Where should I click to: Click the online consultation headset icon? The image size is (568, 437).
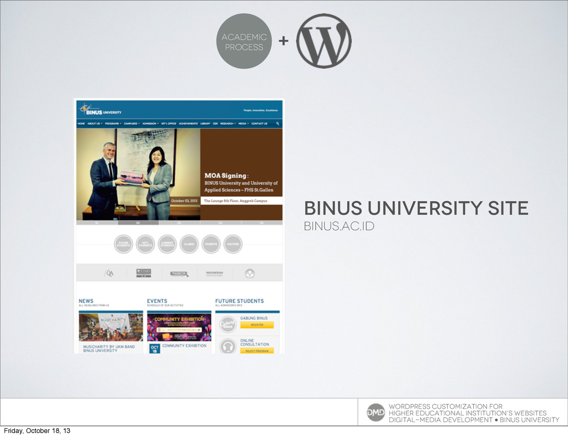pos(228,347)
